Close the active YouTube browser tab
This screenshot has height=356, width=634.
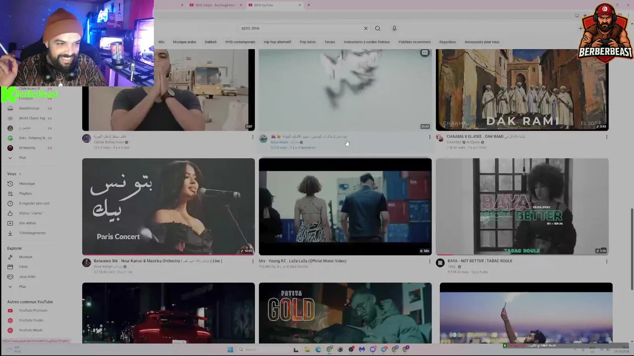[300, 5]
